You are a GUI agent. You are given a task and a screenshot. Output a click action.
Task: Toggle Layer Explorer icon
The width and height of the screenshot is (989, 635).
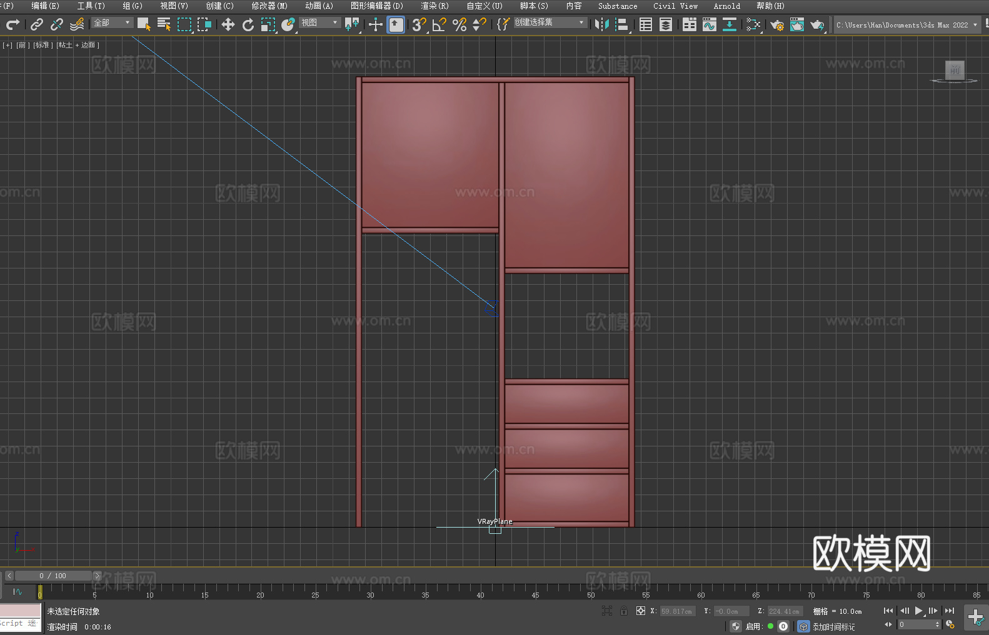666,24
